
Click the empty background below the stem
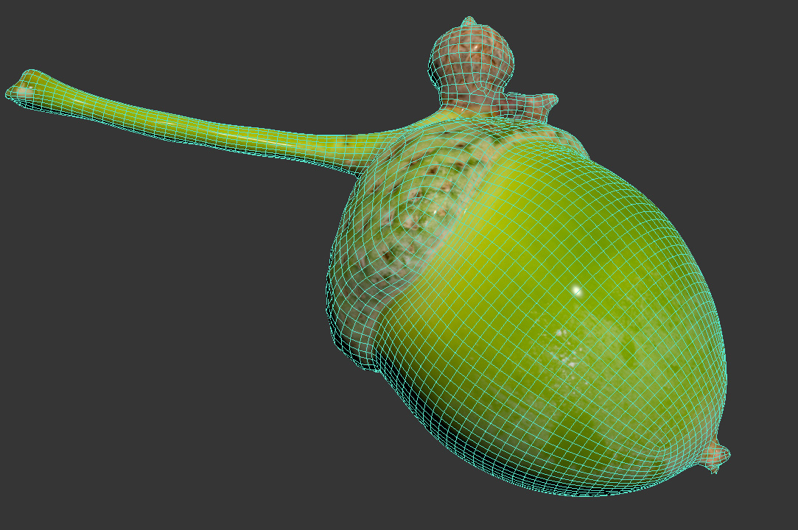point(184,236)
